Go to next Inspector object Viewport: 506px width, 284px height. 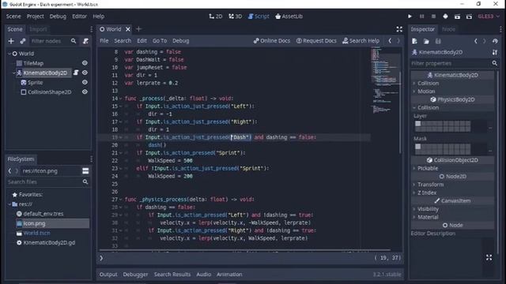[x=484, y=41]
